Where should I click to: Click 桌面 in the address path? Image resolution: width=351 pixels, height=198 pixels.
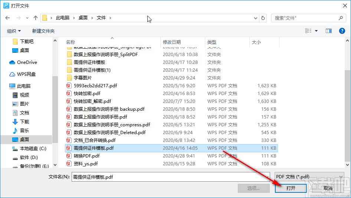pyautogui.click(x=83, y=18)
